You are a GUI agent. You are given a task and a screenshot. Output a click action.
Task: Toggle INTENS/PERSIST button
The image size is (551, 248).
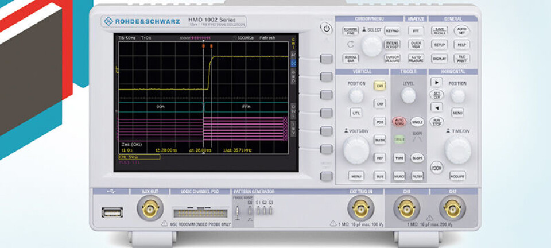pyautogui.click(x=392, y=45)
